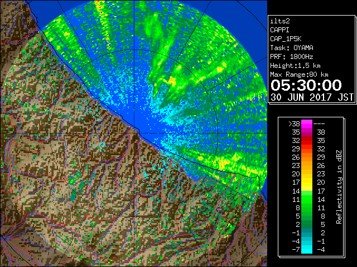Screen dimensions: 357x267
Task: Click the 'Height:1.5 km' text
Action: pyautogui.click(x=295, y=66)
